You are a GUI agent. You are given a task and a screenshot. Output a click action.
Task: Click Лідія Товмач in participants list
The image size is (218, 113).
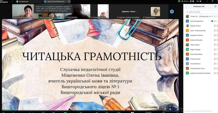195,45
